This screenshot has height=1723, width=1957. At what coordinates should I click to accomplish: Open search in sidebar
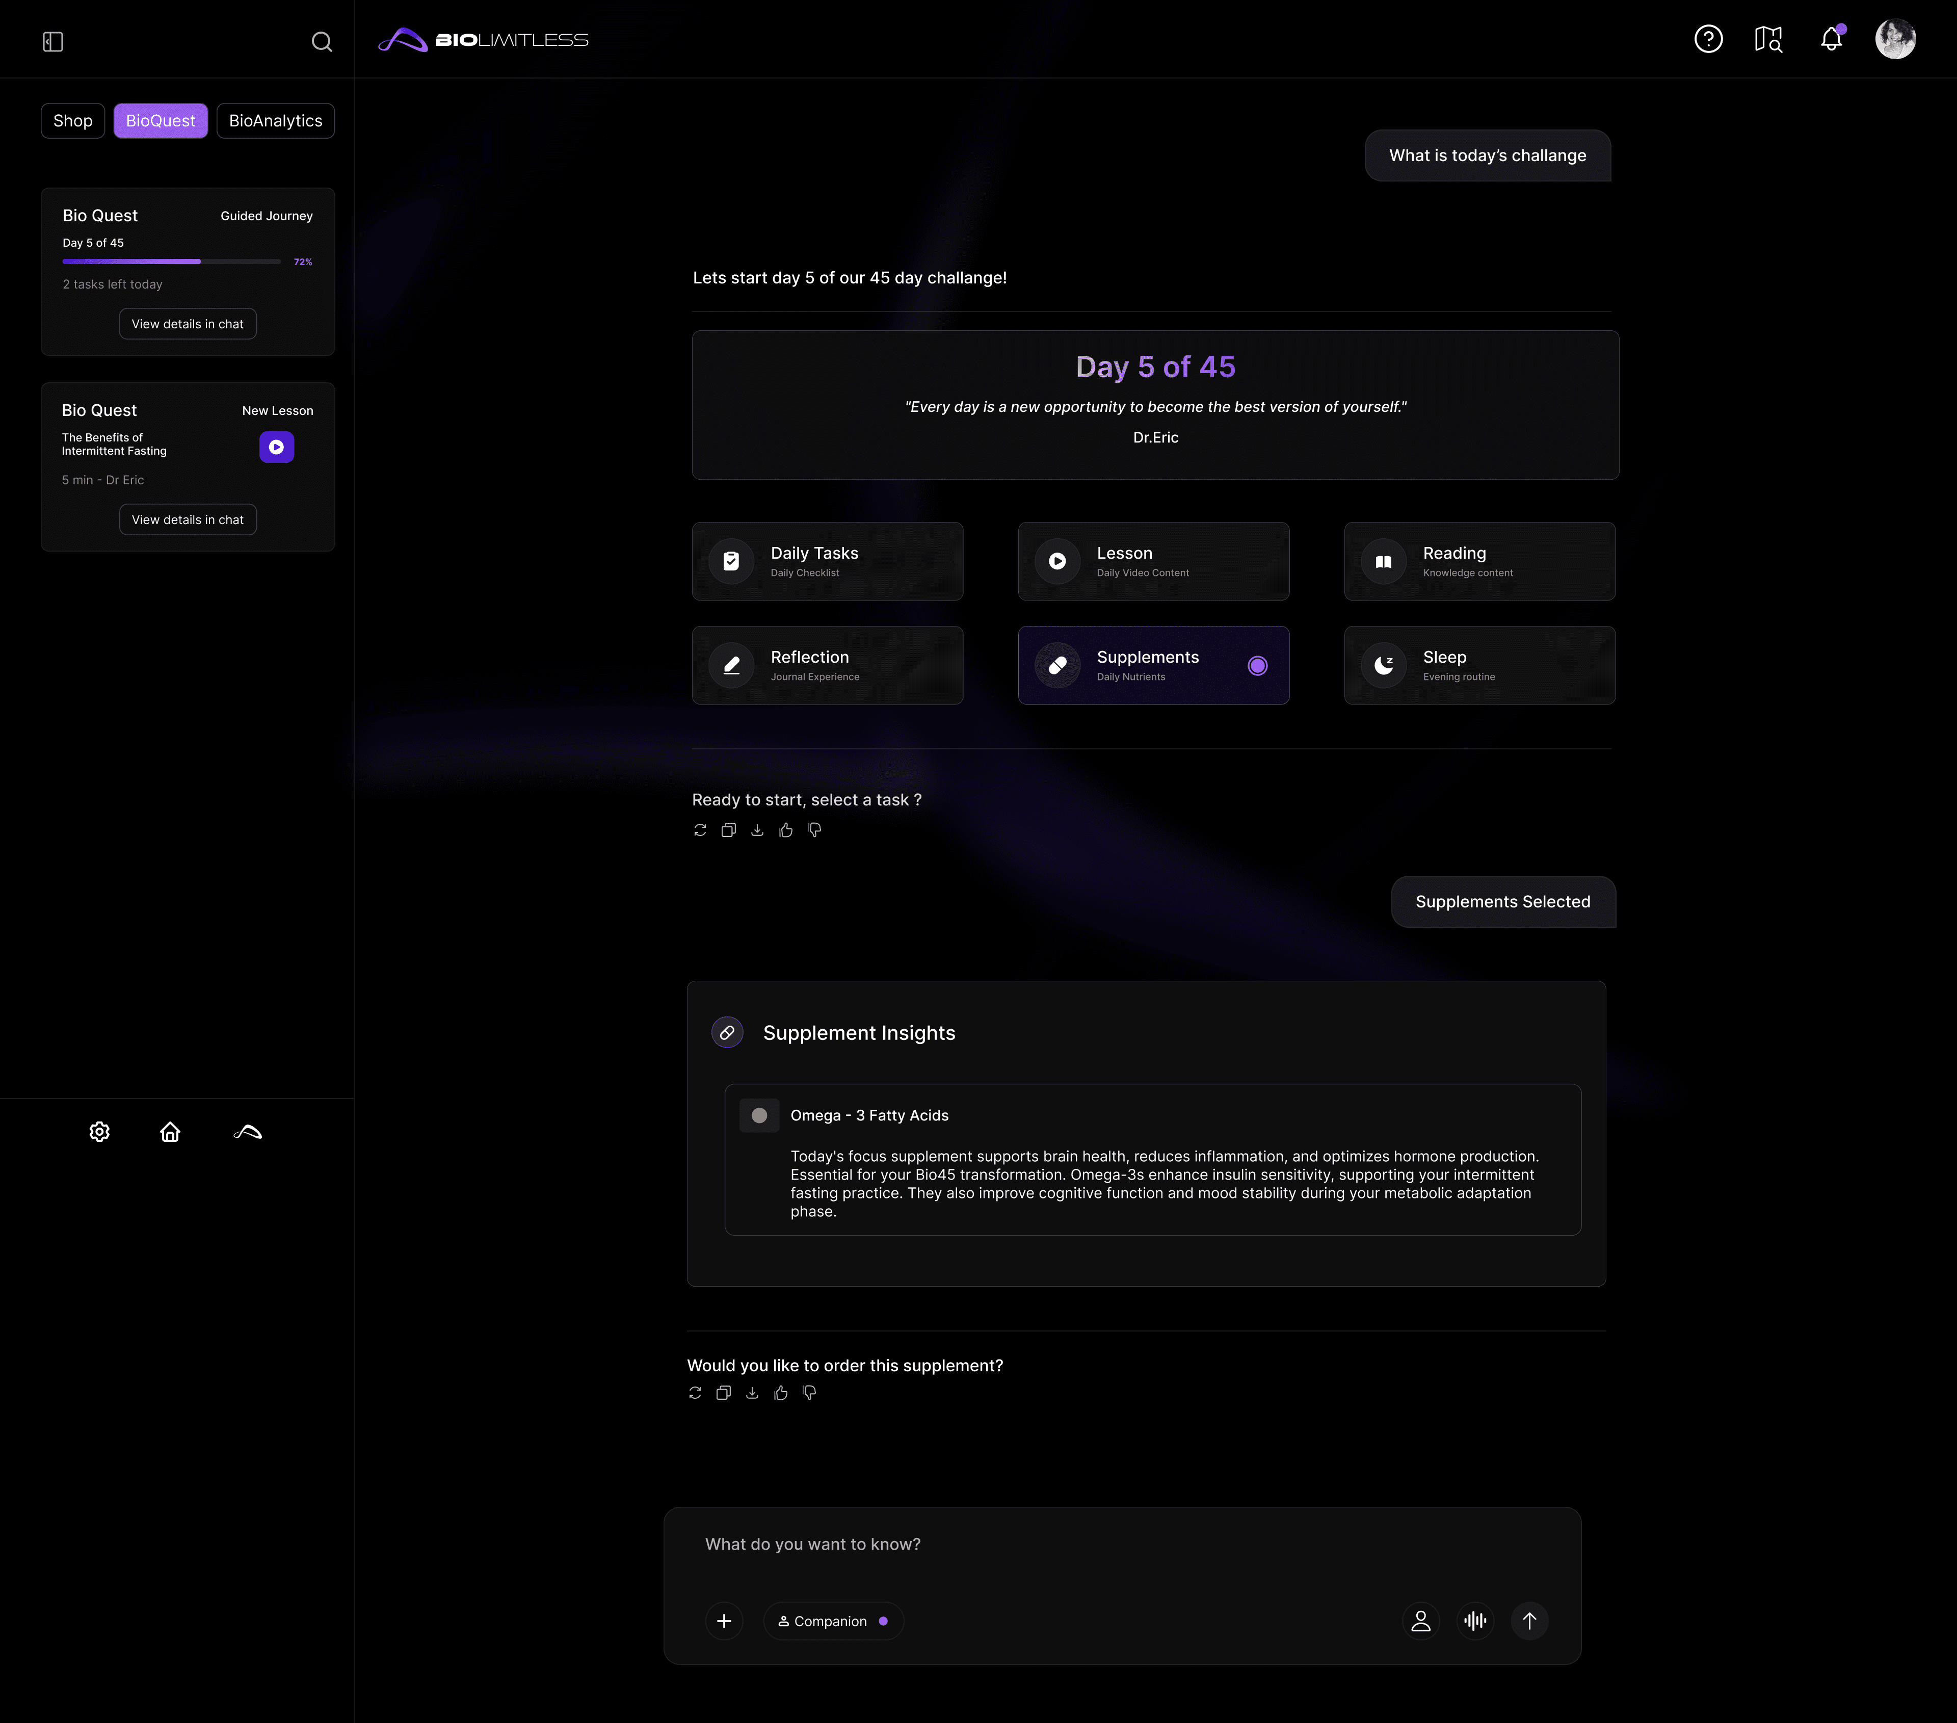coord(322,41)
